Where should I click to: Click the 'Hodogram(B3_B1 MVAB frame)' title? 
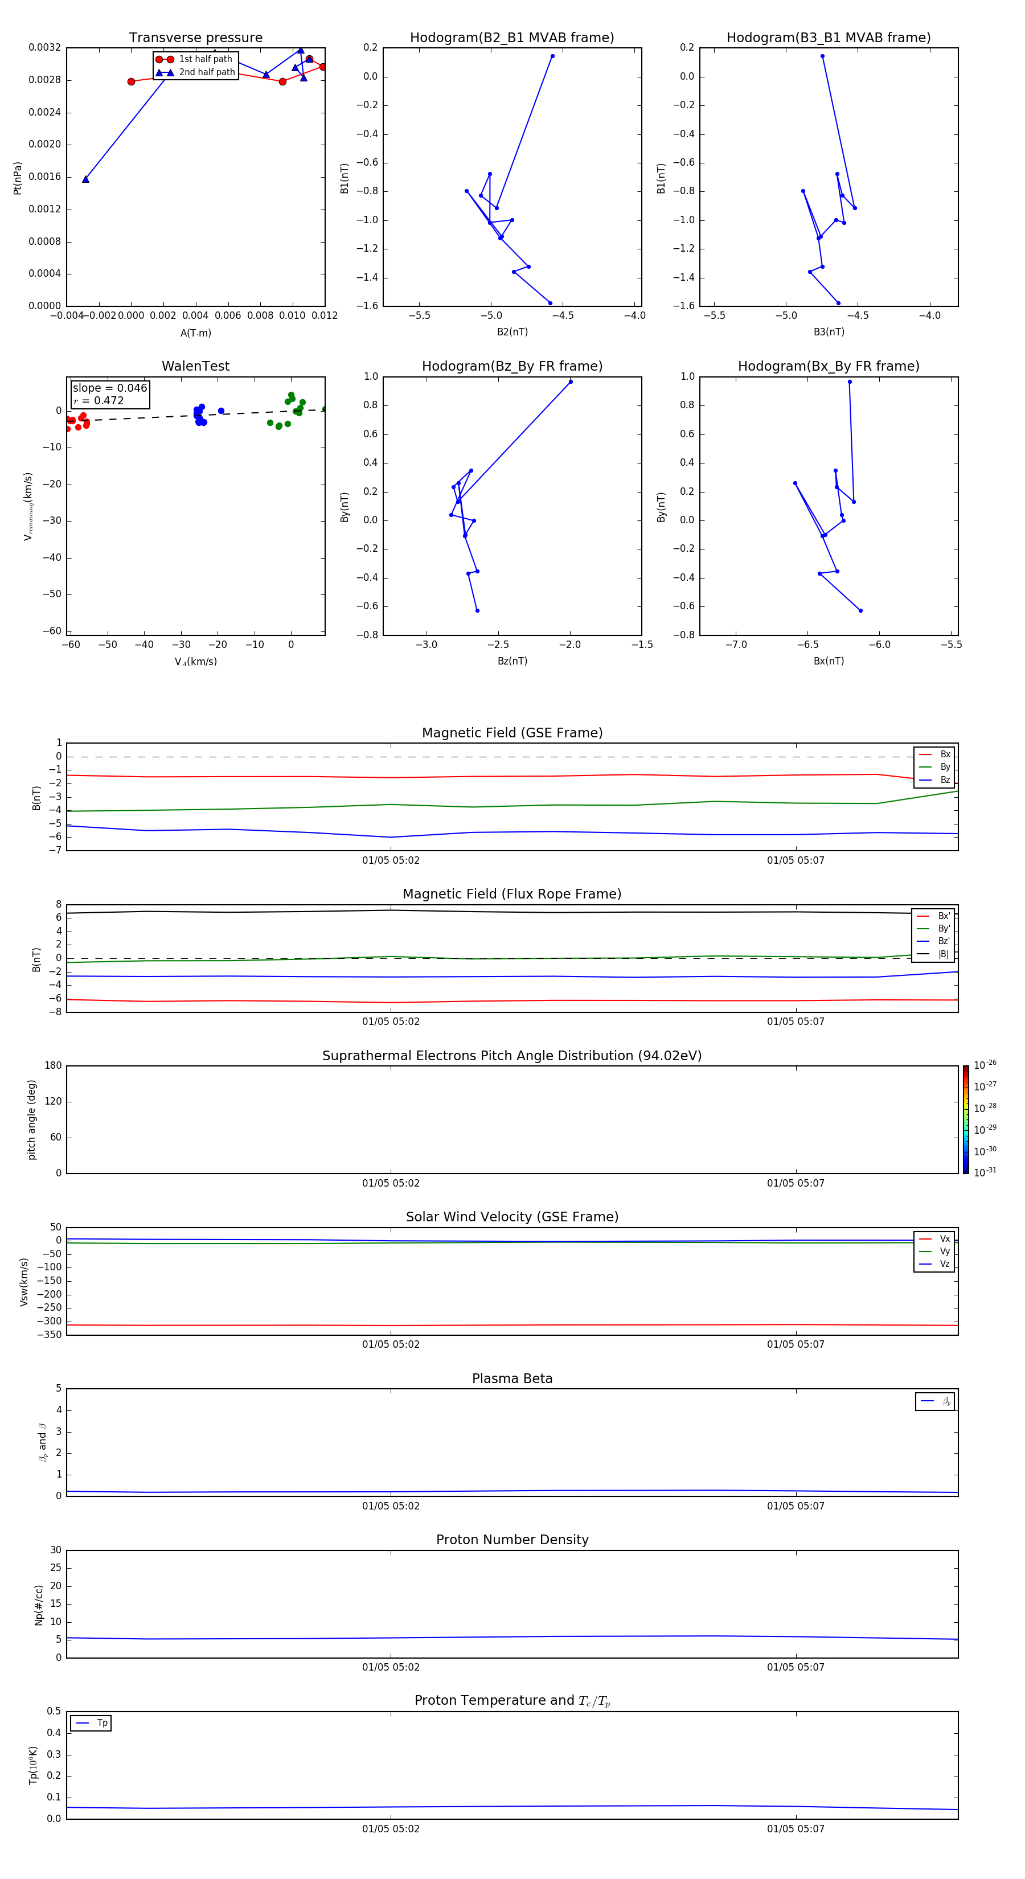(x=829, y=37)
